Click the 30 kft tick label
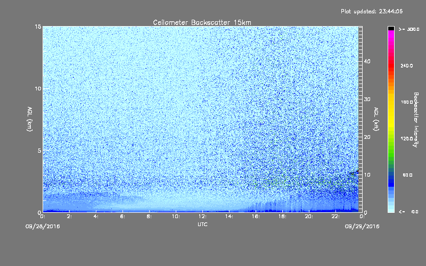This screenshot has width=426, height=266. [367, 99]
